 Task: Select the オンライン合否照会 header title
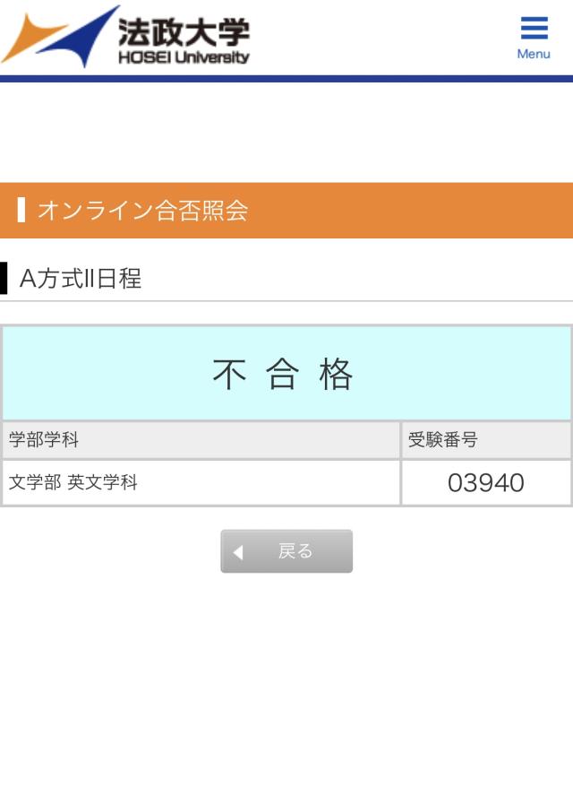click(143, 211)
